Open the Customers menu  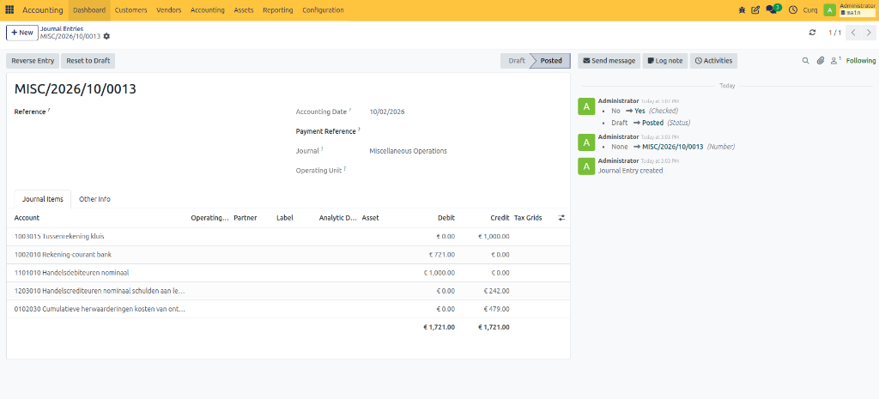coord(131,10)
